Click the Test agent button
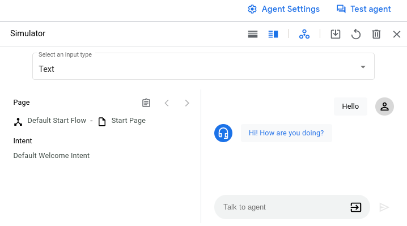Viewport: 407px width, 226px height. (363, 9)
